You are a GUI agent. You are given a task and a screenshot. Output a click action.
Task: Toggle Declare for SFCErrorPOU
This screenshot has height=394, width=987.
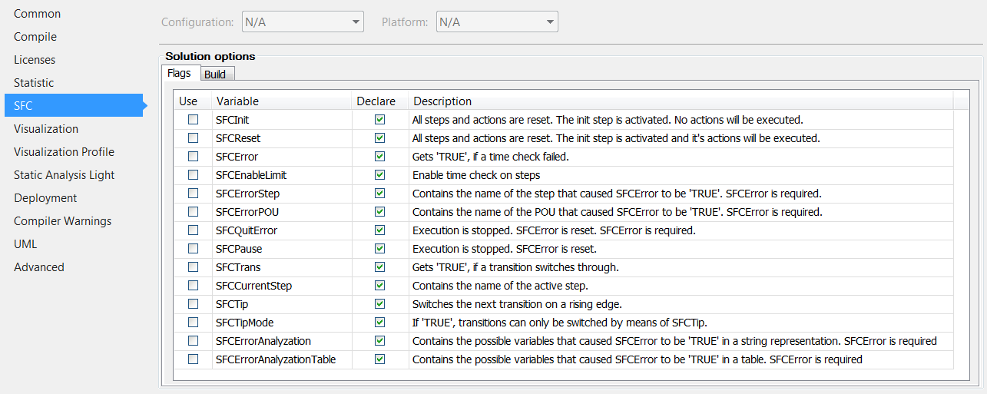point(379,212)
